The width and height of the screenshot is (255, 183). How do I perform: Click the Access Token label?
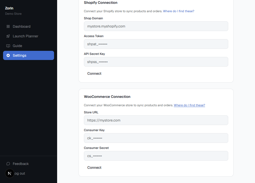94,36
